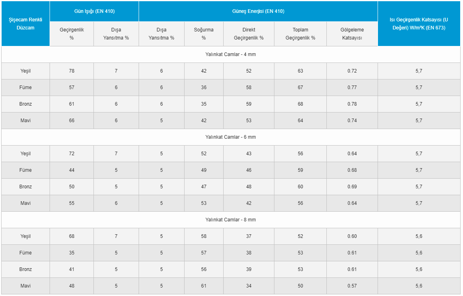Select the Isı Geçirgenlik Katsayısı header
Screen dimensions: 463x296
click(419, 24)
